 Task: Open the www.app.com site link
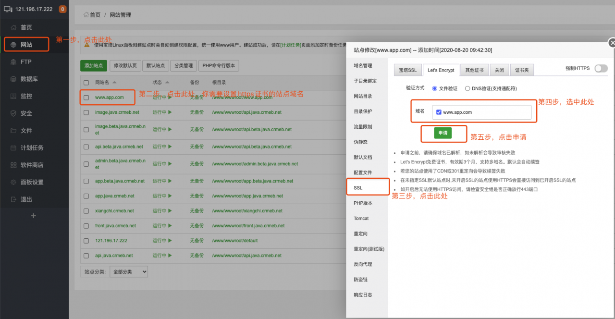pos(110,98)
